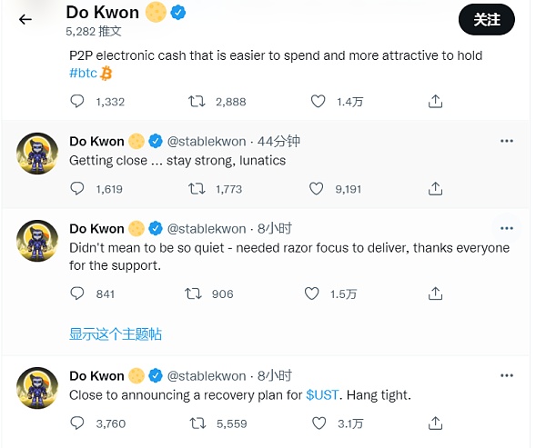Image resolution: width=546 pixels, height=448 pixels.
Task: Reply to the 'Getting close' tweet
Action: 78,189
